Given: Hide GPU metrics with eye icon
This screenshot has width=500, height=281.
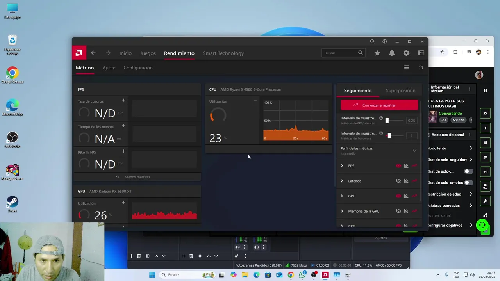Looking at the screenshot, I should point(398,196).
